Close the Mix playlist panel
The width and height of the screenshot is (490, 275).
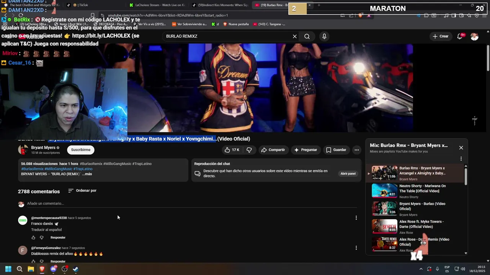(461, 147)
